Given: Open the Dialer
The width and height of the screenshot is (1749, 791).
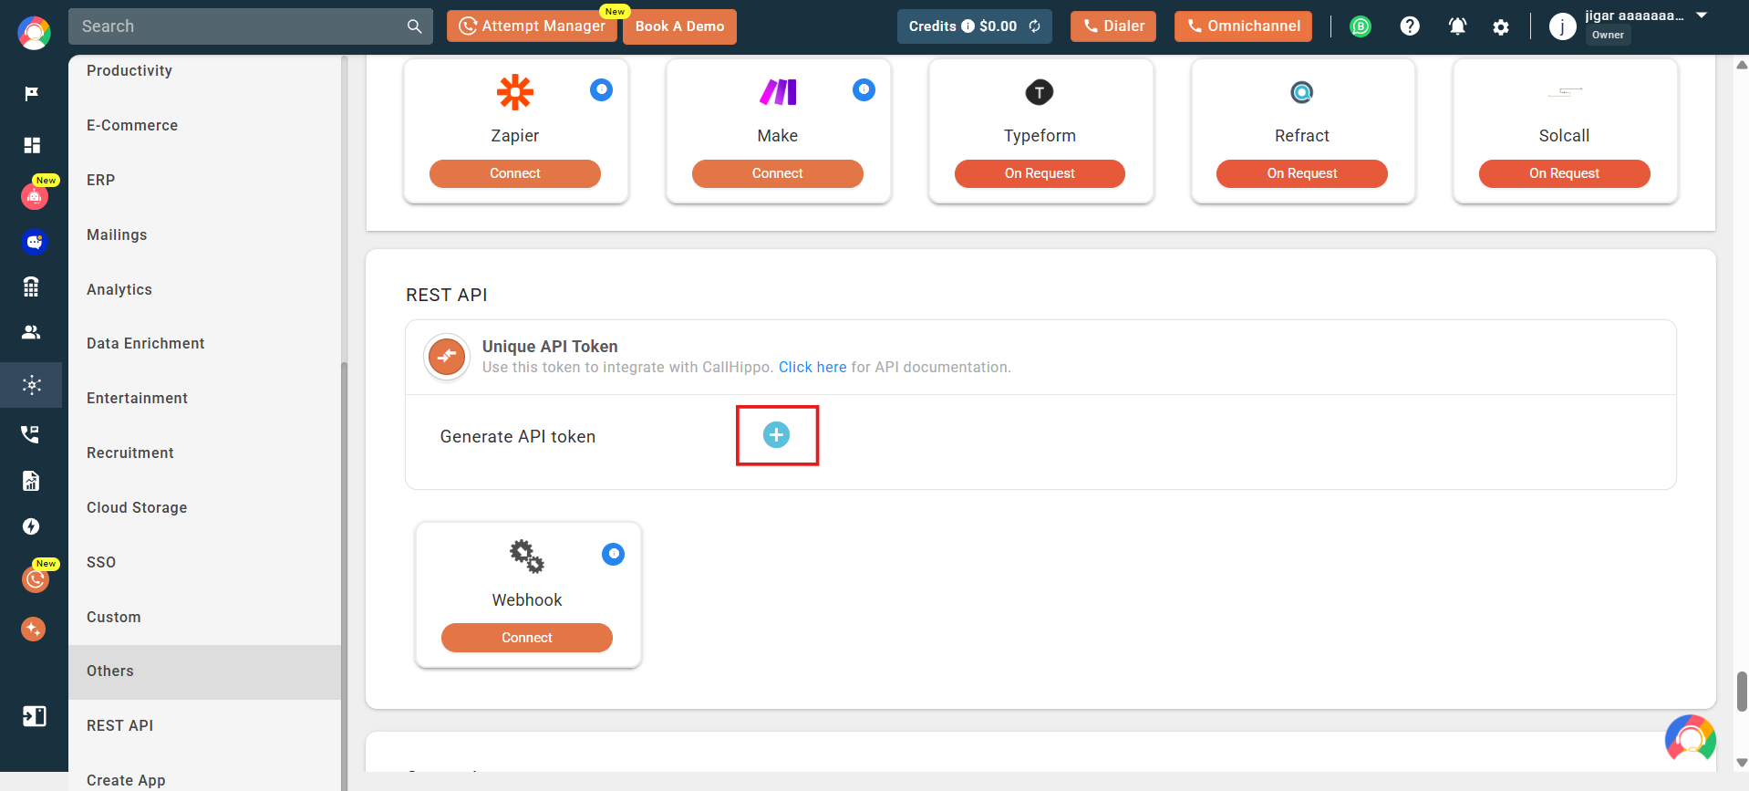Looking at the screenshot, I should click(1113, 26).
